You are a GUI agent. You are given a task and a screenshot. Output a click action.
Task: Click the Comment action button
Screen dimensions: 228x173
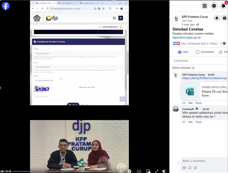(x=205, y=52)
